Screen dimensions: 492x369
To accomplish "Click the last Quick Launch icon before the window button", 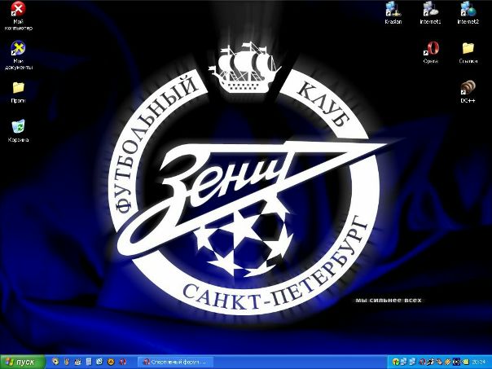I will [122, 361].
